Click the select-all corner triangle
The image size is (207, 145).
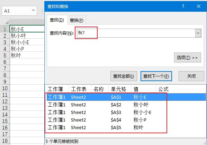pyautogui.click(x=7, y=22)
